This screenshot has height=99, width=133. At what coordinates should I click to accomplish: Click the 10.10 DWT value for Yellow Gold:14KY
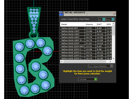point(100,34)
